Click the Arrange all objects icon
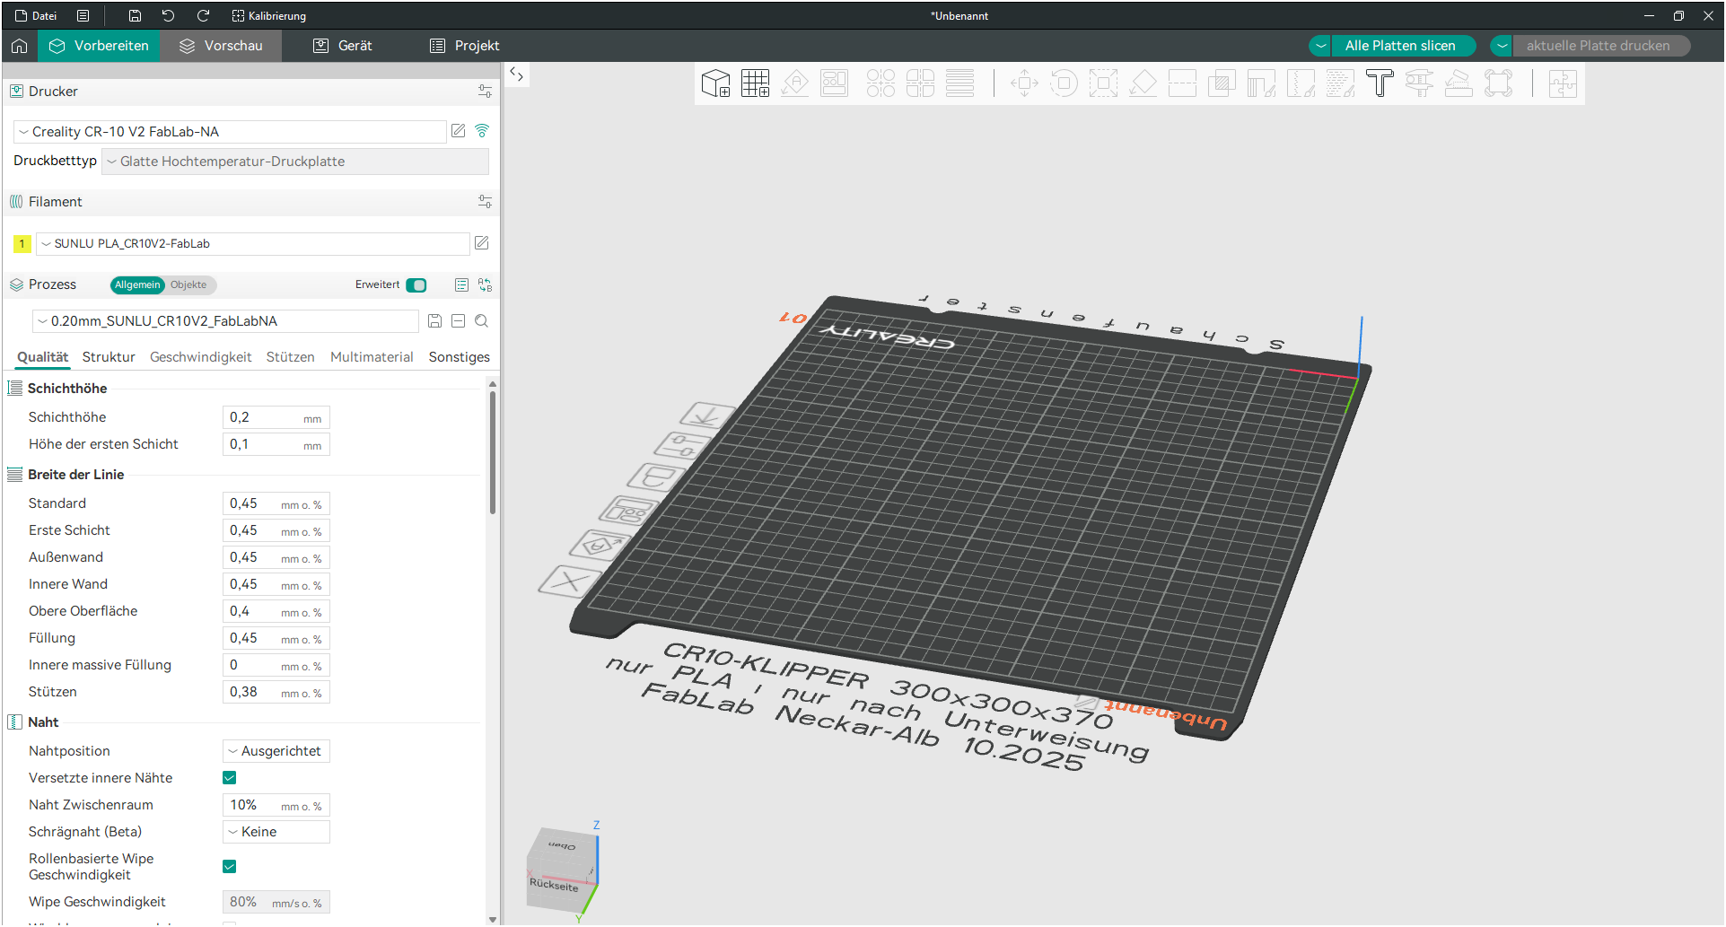Screen dimensions: 1726x927 click(x=834, y=83)
